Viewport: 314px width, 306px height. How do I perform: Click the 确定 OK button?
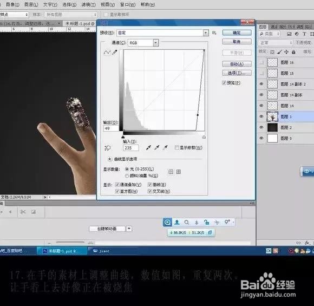point(237,32)
